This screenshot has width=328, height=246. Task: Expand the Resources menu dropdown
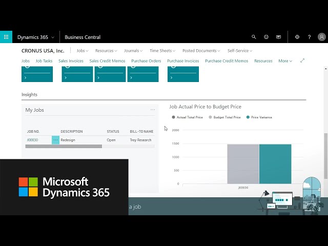pyautogui.click(x=106, y=51)
